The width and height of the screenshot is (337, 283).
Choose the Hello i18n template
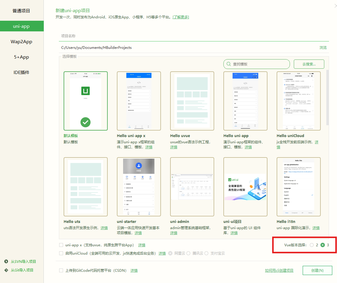pos(299,187)
